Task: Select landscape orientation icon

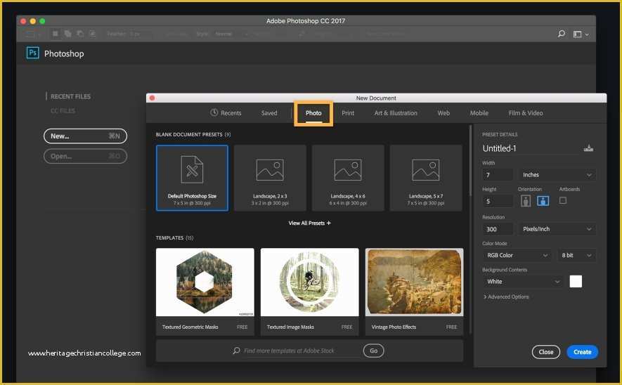Action: pos(543,201)
